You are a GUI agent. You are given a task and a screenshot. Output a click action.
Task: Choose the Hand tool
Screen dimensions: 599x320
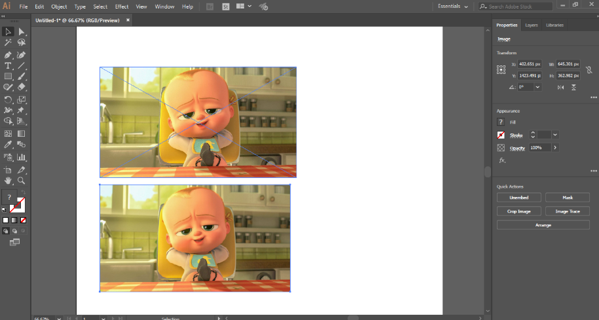pos(8,181)
